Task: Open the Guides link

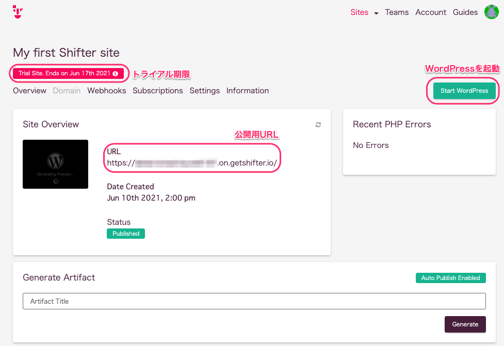Action: [465, 12]
